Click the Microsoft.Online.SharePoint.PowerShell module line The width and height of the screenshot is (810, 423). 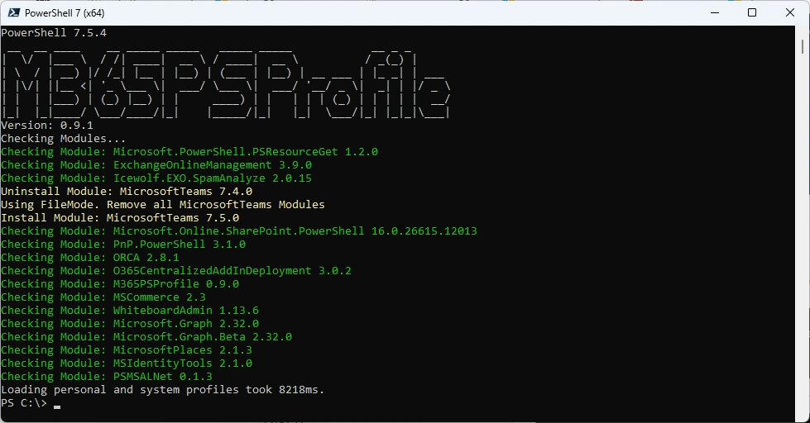(x=239, y=231)
